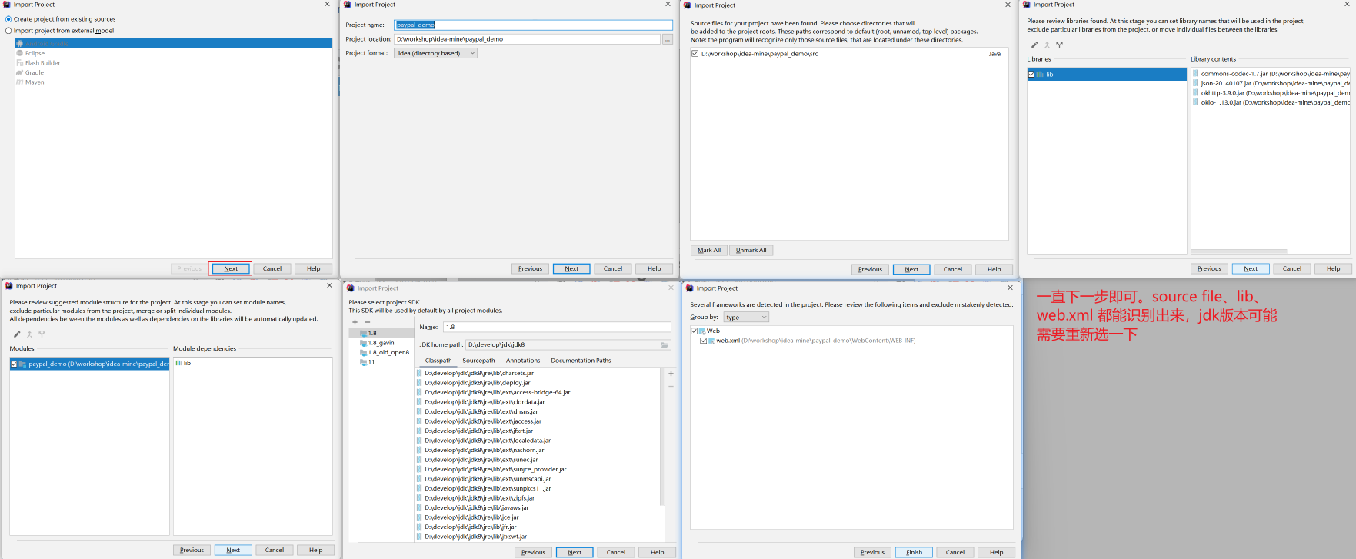Click the plus icon above the SDK list
This screenshot has width=1356, height=559.
[x=355, y=322]
